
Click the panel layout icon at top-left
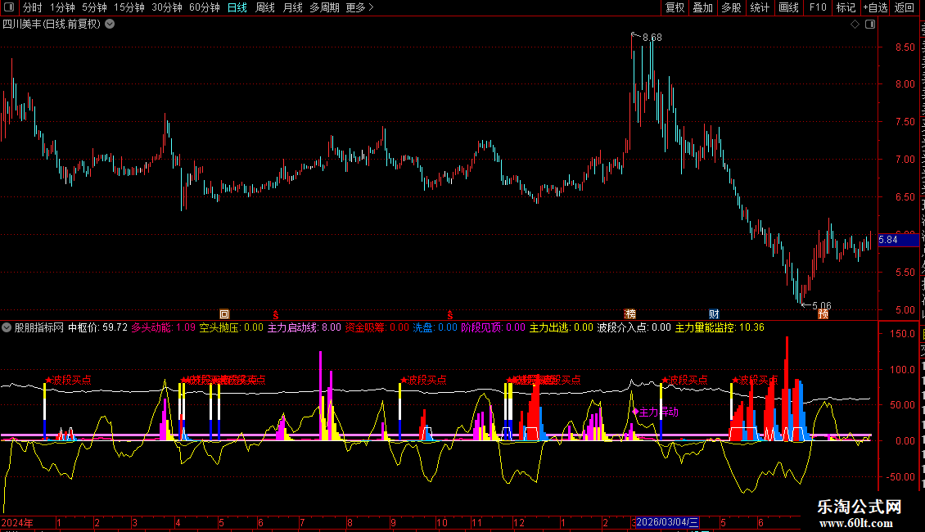pos(9,7)
